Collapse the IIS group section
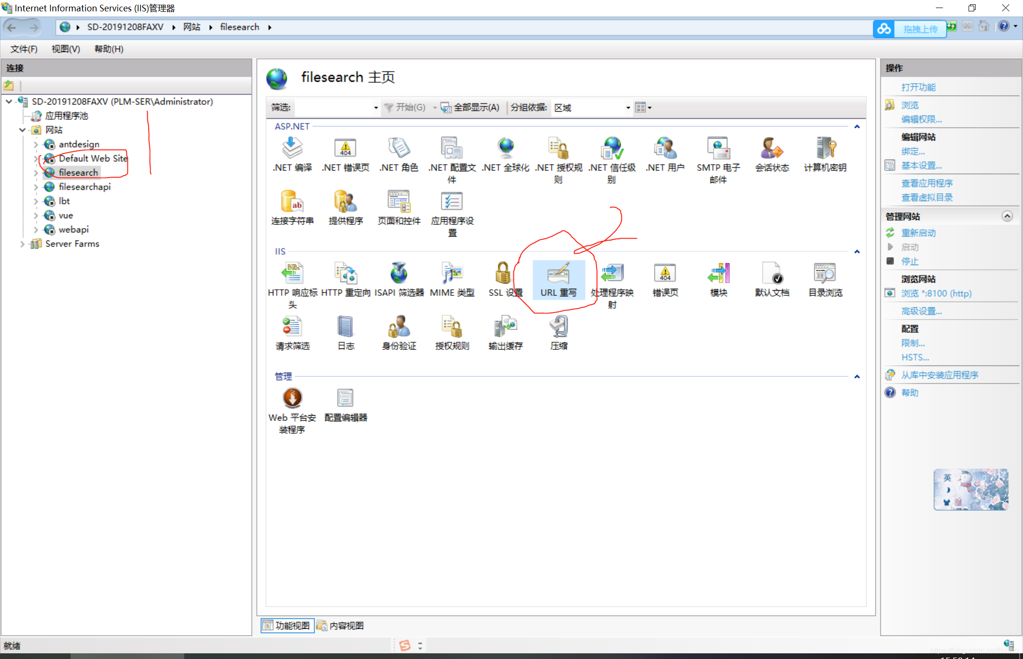The image size is (1023, 659). [x=857, y=251]
